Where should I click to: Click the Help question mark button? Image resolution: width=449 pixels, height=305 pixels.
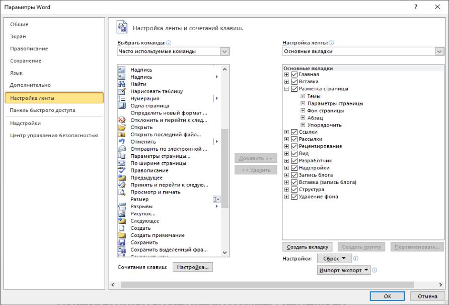point(416,7)
